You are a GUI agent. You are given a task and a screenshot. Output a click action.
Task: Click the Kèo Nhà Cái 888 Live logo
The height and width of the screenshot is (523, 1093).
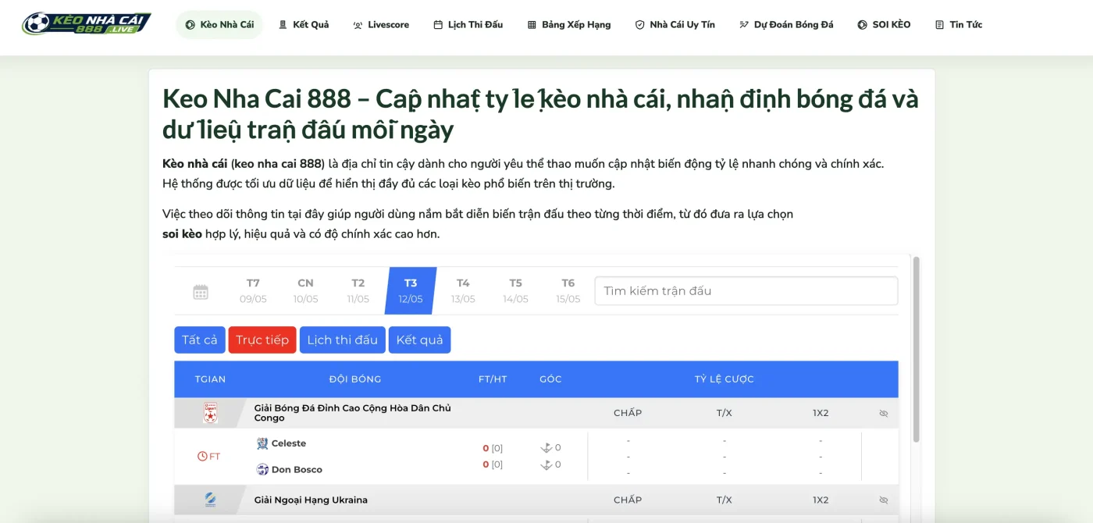[86, 23]
